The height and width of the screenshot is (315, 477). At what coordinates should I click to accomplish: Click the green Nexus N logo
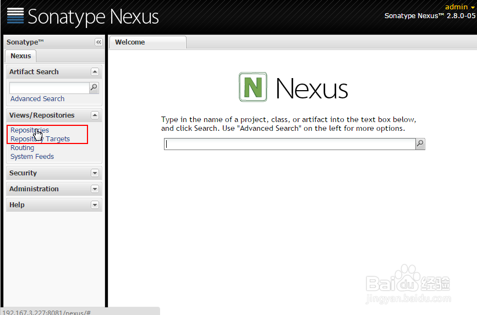click(x=253, y=87)
